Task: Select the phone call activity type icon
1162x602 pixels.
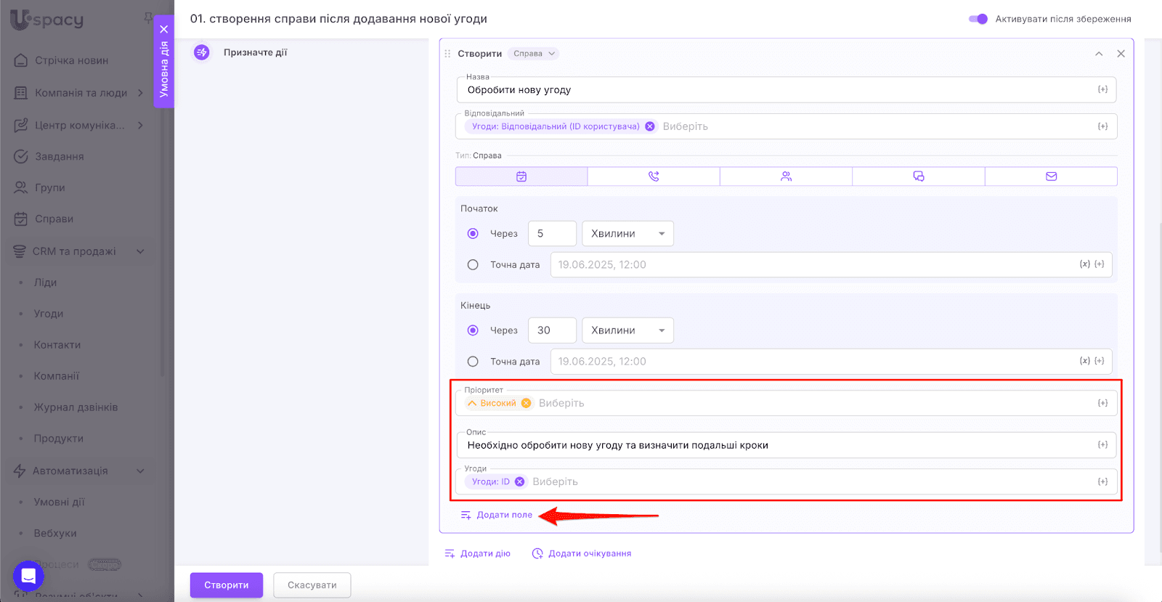Action: 654,176
